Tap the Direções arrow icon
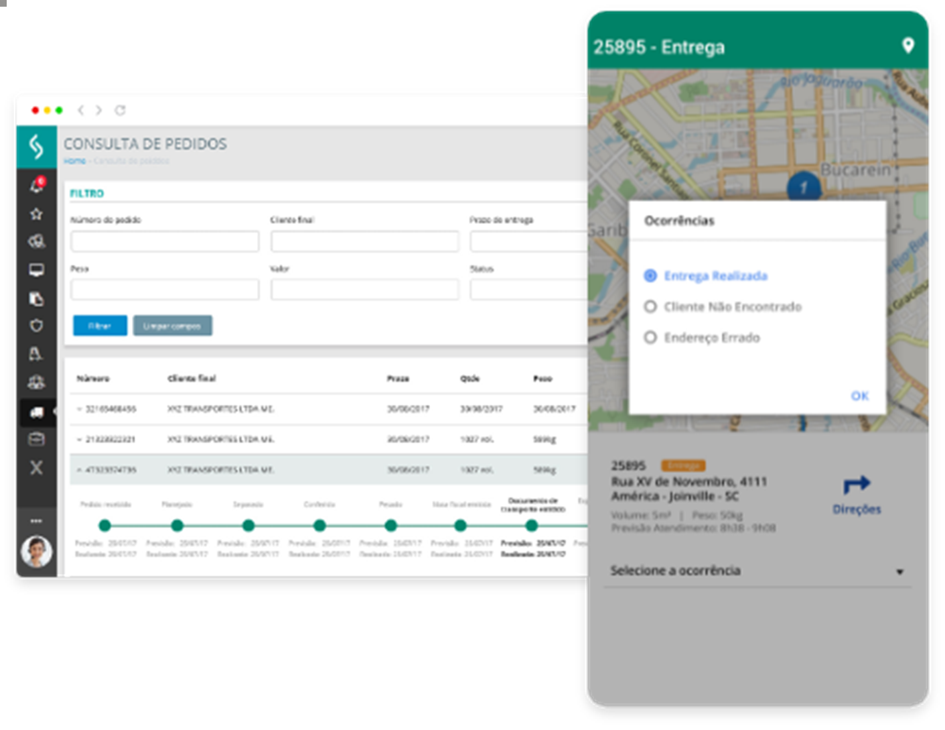 coord(857,484)
